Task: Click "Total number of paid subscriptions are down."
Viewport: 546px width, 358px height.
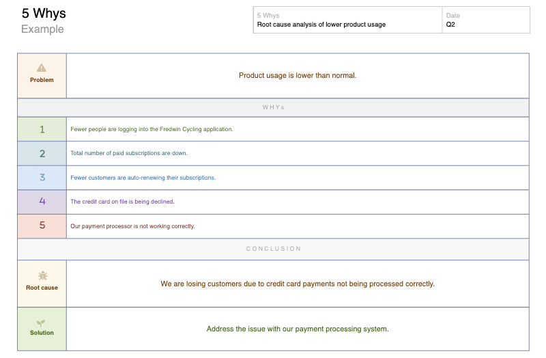Action: point(129,153)
